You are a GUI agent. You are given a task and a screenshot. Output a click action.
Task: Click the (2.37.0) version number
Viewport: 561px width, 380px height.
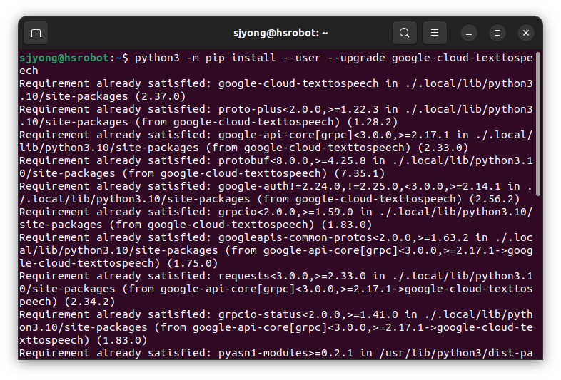pos(161,96)
